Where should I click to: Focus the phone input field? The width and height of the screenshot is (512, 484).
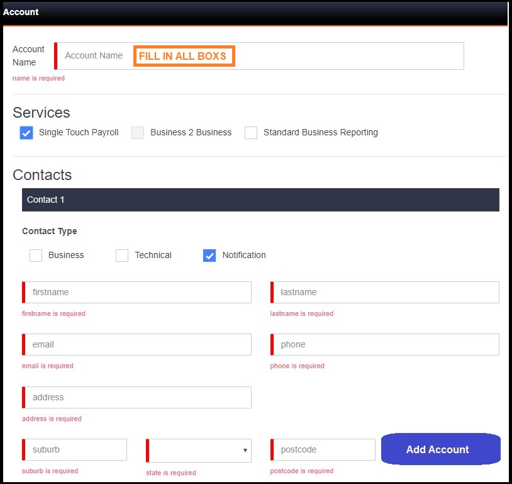385,344
